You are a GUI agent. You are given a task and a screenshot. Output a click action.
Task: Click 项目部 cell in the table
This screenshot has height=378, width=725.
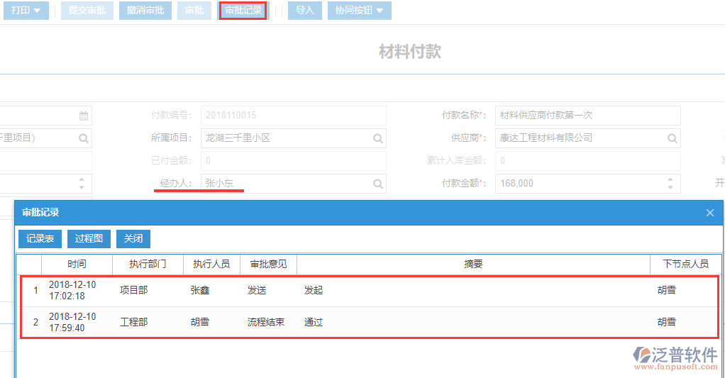coord(133,291)
